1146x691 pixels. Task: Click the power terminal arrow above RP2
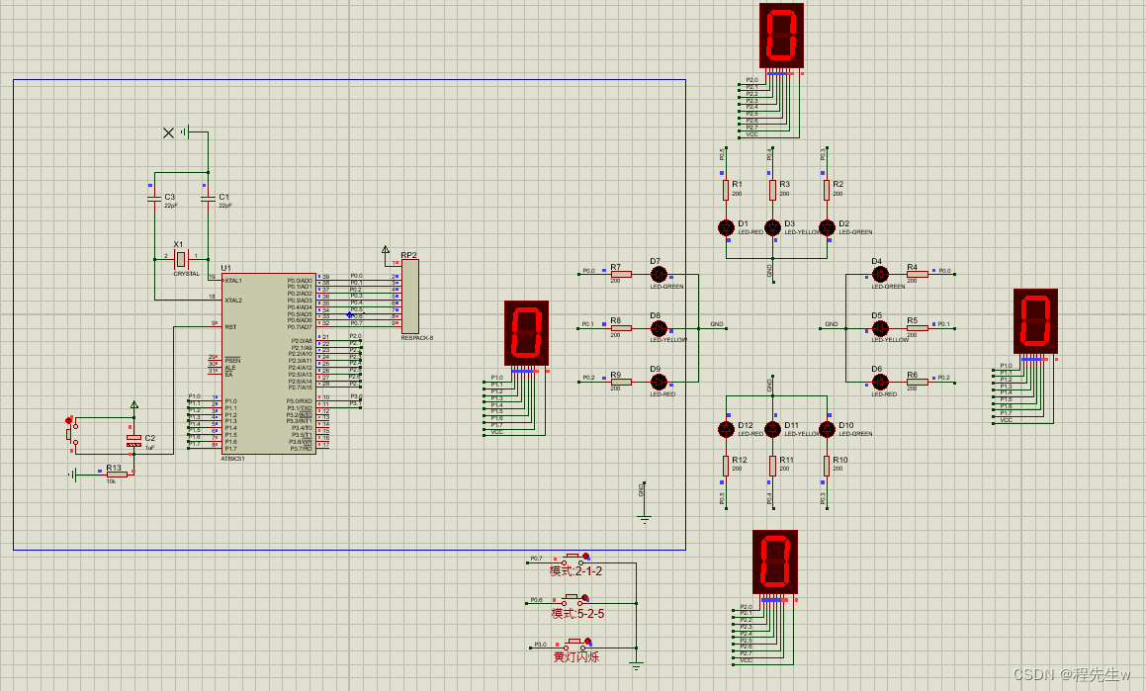click(x=386, y=250)
